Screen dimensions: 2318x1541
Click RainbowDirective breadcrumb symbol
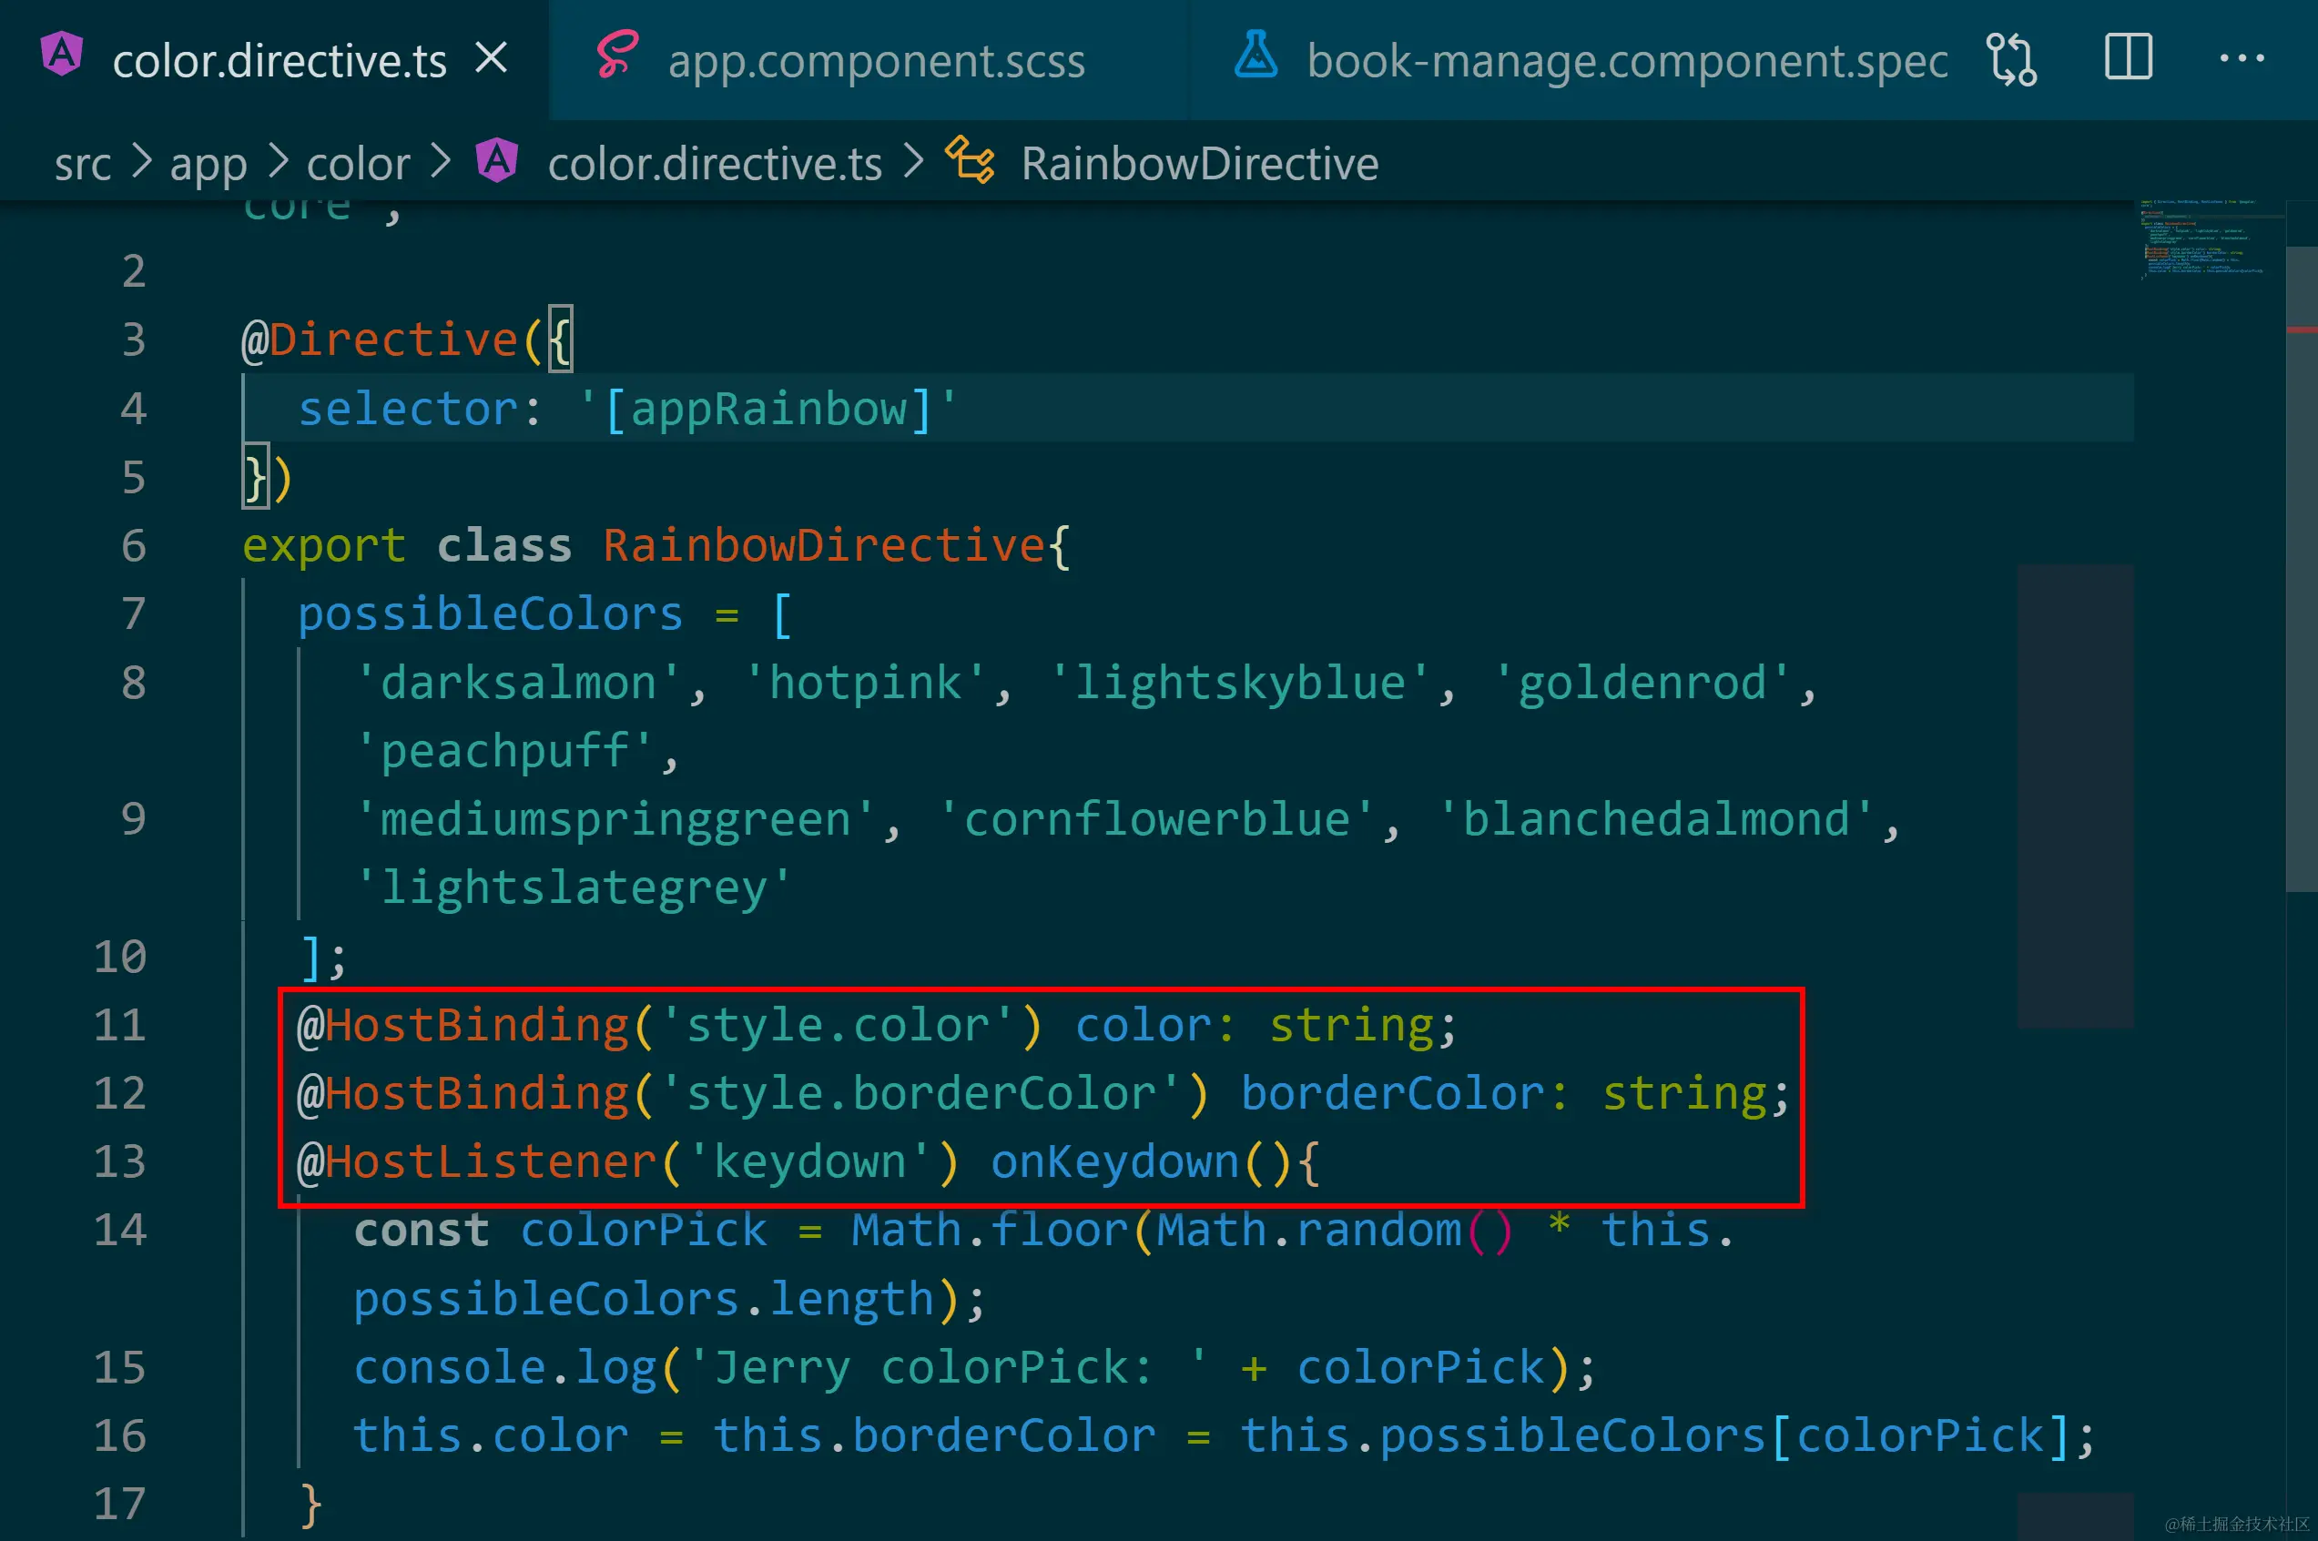pyautogui.click(x=1198, y=164)
